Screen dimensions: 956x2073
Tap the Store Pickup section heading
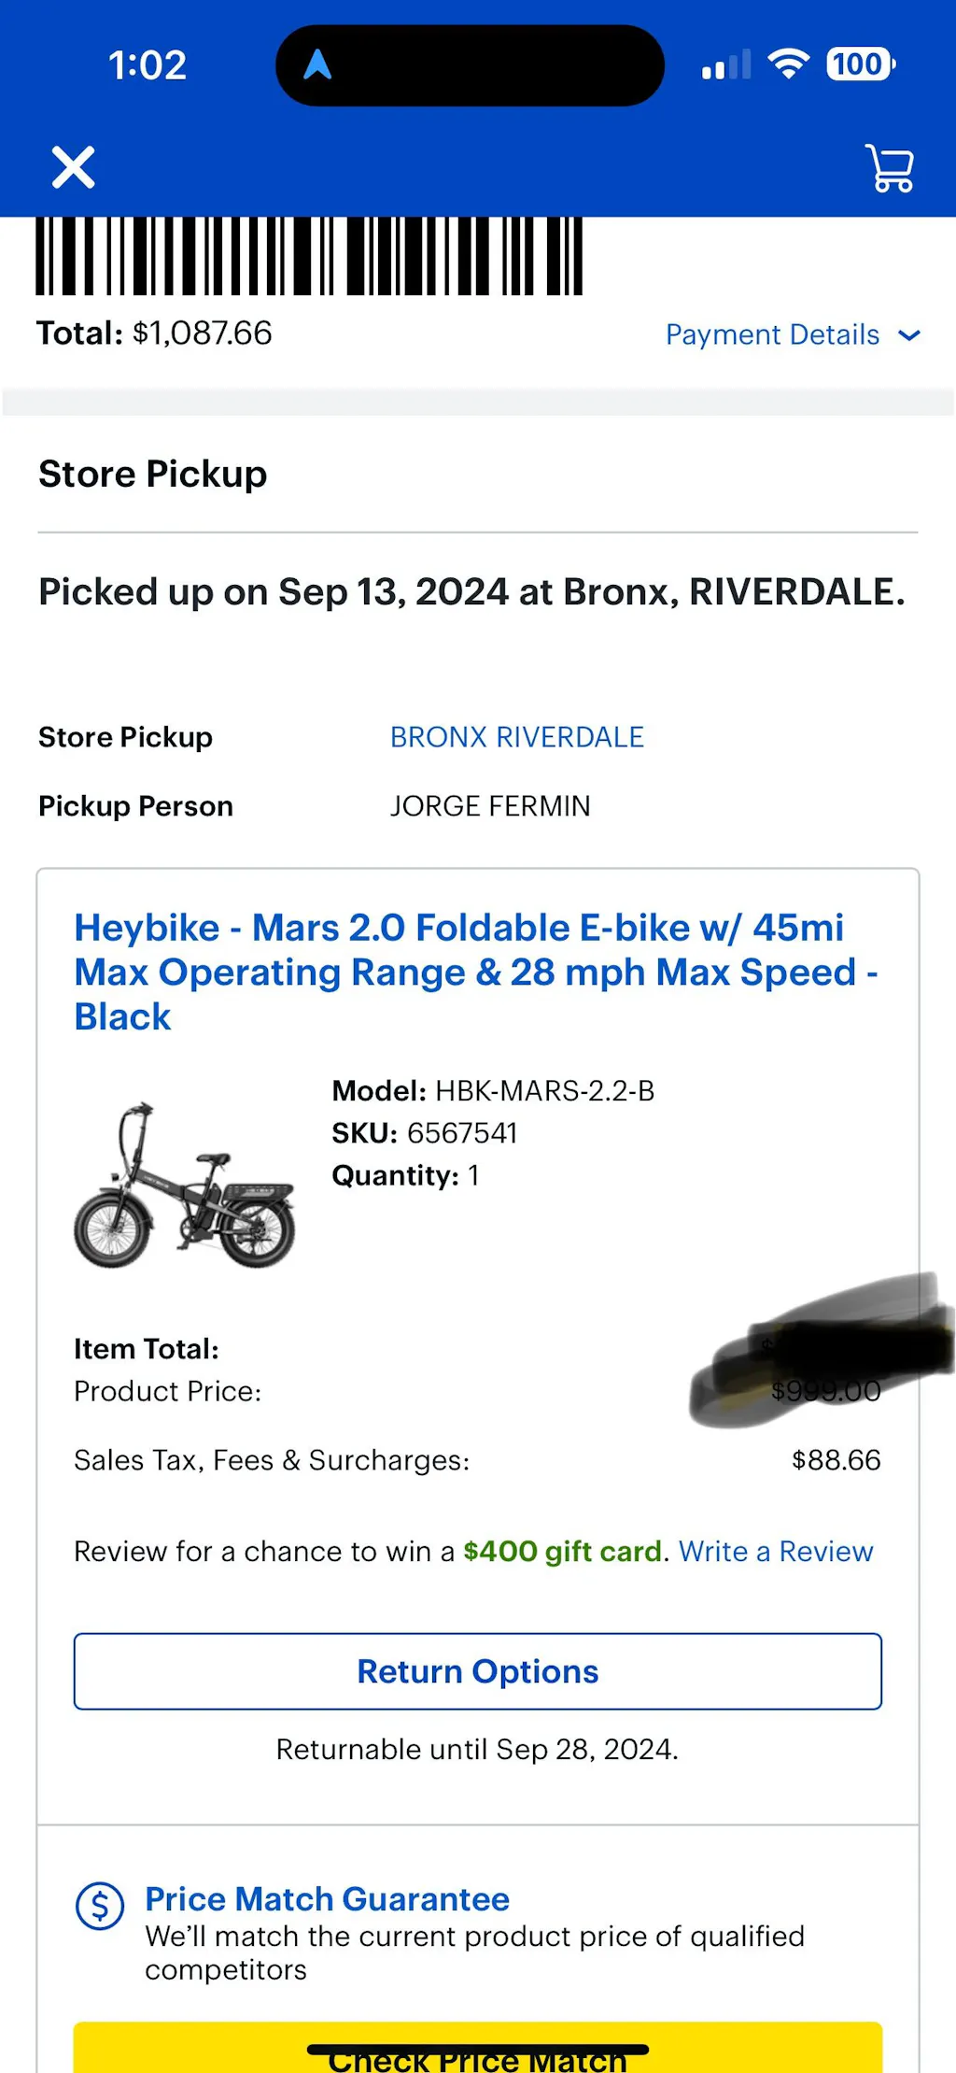(152, 474)
